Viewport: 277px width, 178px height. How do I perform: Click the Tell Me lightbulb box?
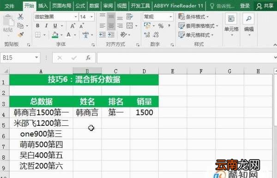[222, 6]
